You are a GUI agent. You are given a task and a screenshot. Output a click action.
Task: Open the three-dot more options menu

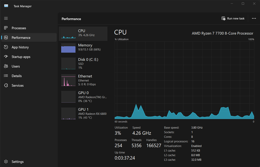(x=254, y=19)
